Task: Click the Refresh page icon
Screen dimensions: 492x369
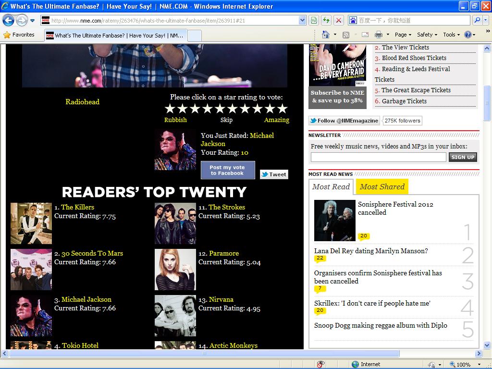Action: click(x=326, y=20)
